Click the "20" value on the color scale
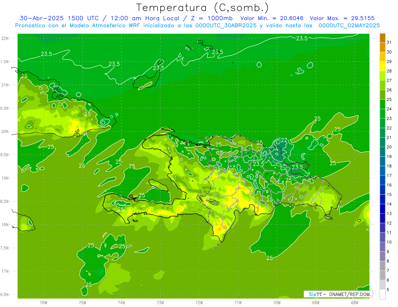This screenshot has width=398, height=307. [x=389, y=147]
